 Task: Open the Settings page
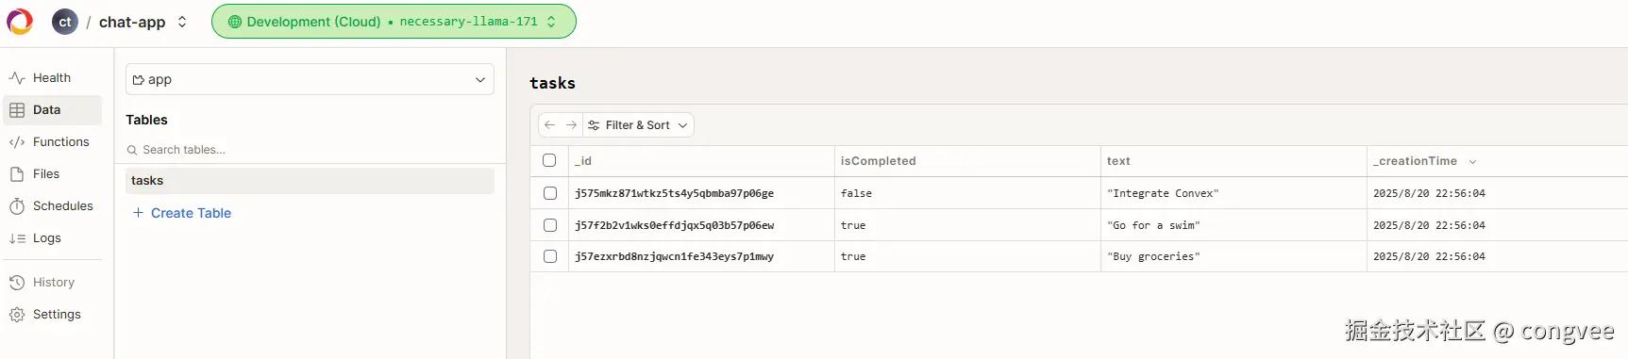52,315
